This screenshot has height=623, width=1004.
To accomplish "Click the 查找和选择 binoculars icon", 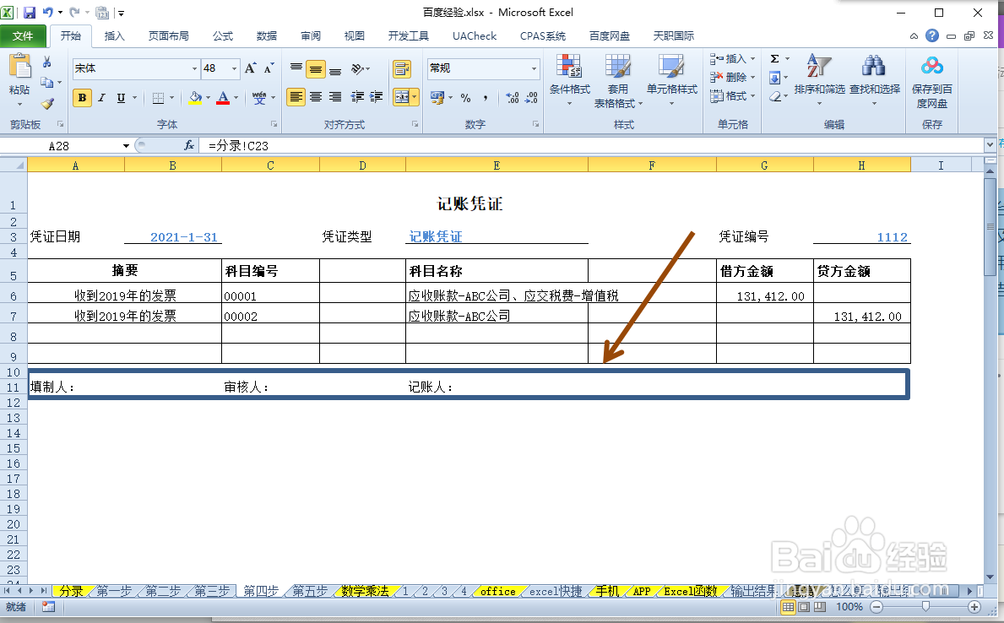I will 873,65.
